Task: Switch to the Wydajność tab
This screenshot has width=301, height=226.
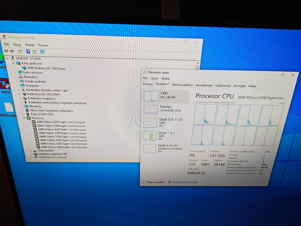Action: click(162, 84)
